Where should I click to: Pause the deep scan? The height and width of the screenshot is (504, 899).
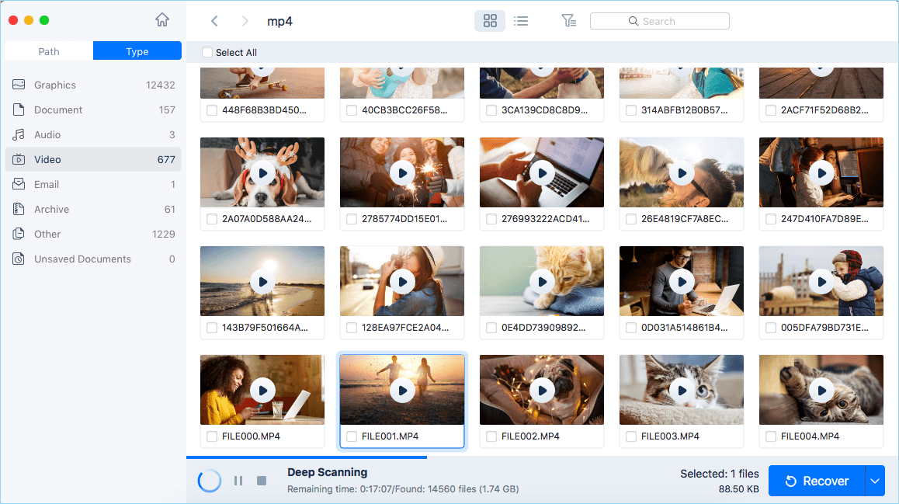pyautogui.click(x=238, y=481)
